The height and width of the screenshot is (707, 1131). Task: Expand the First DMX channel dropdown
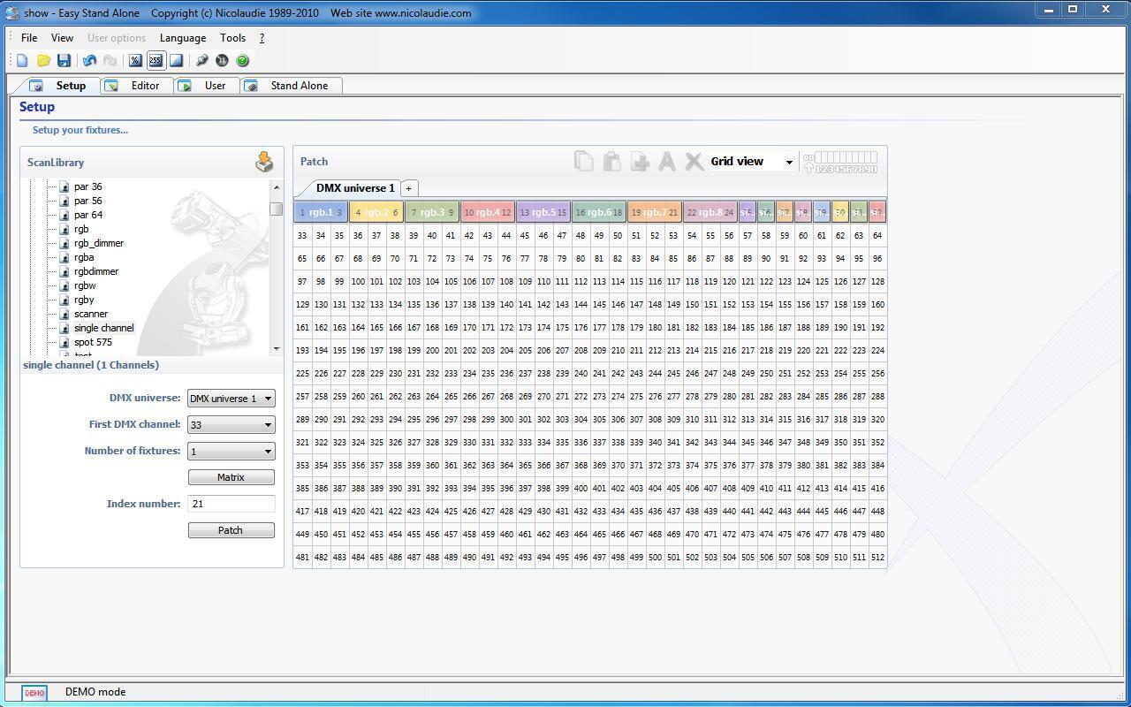(x=231, y=425)
